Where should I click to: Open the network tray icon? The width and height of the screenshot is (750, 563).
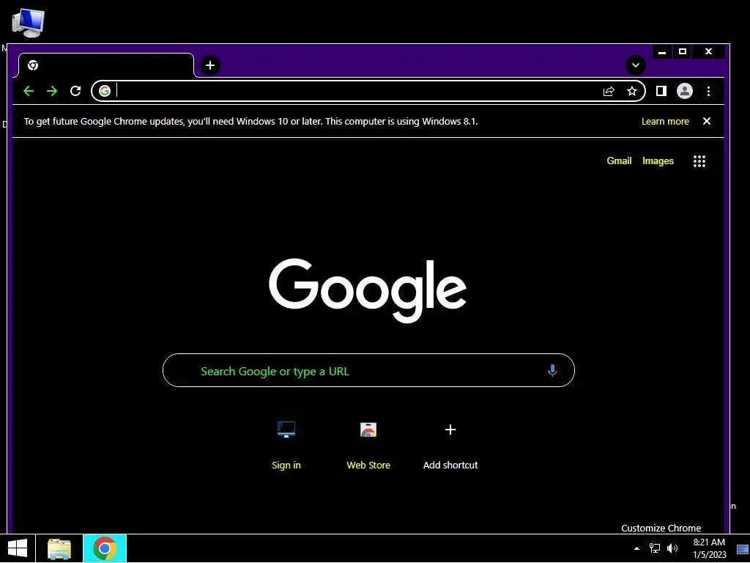pyautogui.click(x=654, y=548)
